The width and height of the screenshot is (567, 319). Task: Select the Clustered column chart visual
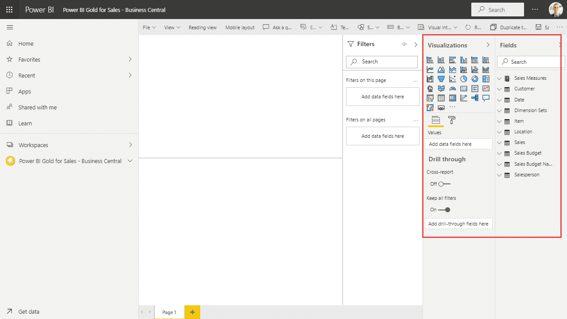pyautogui.click(x=464, y=60)
